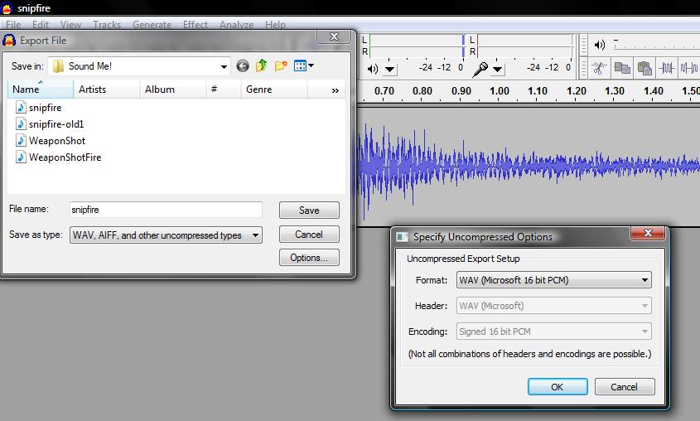The width and height of the screenshot is (700, 421).
Task: Click the Paste clipboard icon in edit toolbar
Action: [x=644, y=68]
